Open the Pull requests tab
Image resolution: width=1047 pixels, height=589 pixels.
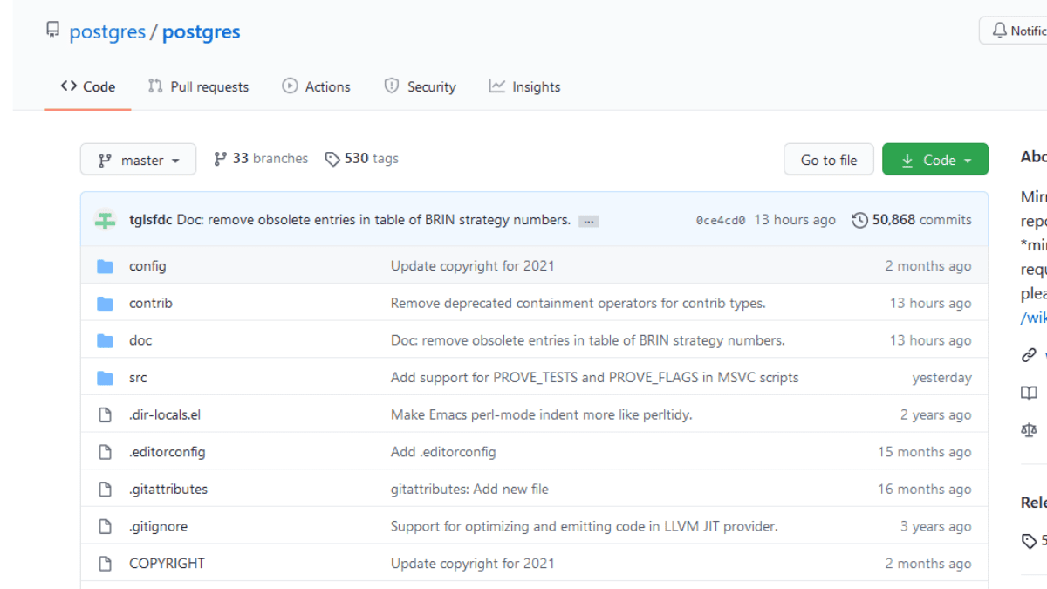pyautogui.click(x=199, y=86)
